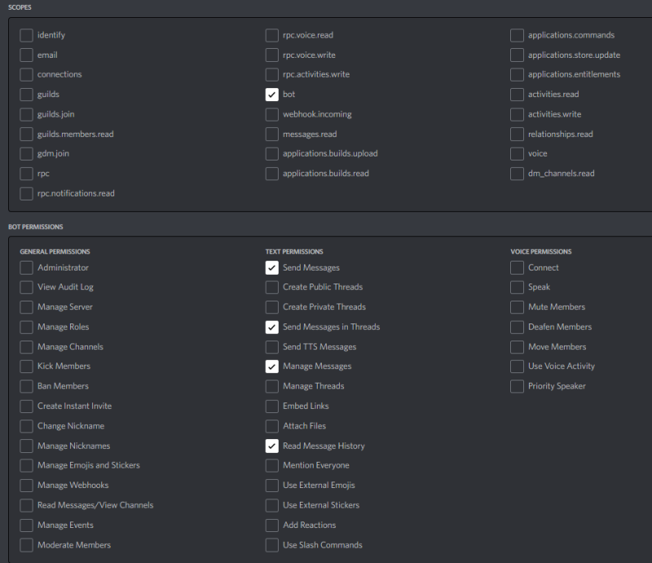Enable the guilds.members.read scope
The height and width of the screenshot is (563, 652).
26,134
